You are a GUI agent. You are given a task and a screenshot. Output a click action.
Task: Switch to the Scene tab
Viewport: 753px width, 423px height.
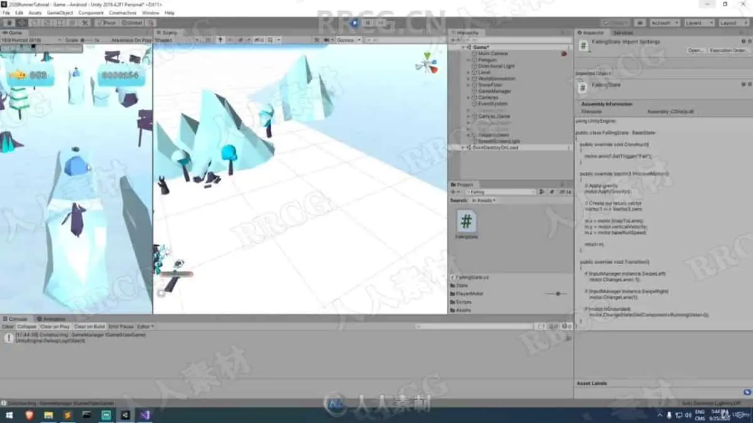point(168,32)
